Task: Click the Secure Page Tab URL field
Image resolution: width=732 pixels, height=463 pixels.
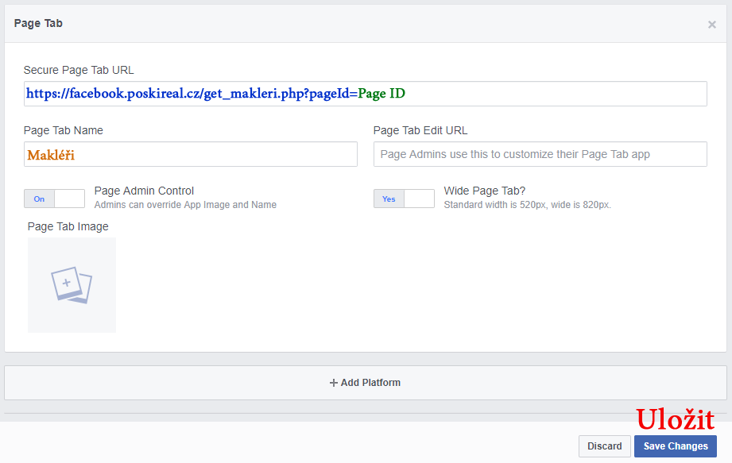Action: point(365,94)
